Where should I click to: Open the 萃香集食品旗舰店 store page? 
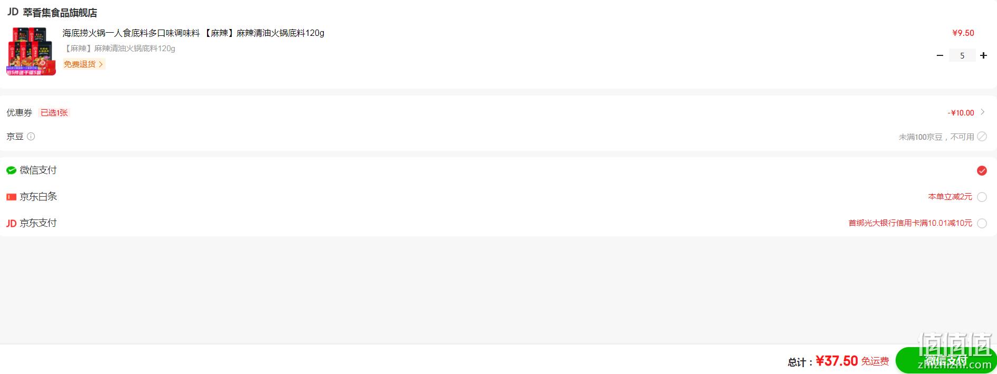[60, 13]
